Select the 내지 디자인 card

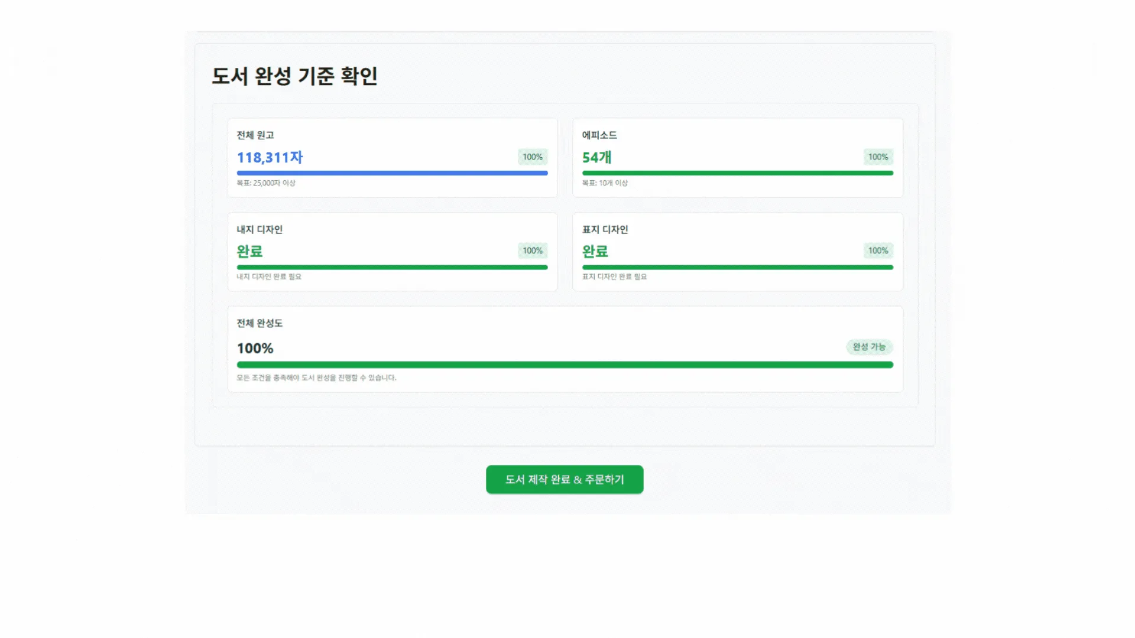[392, 251]
